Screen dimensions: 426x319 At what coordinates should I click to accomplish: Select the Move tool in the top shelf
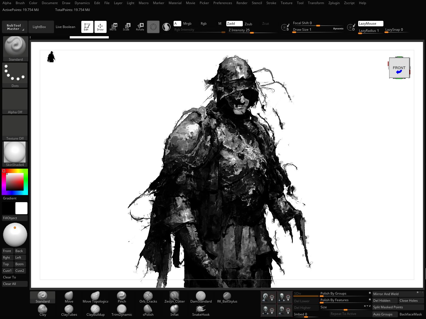click(113, 27)
